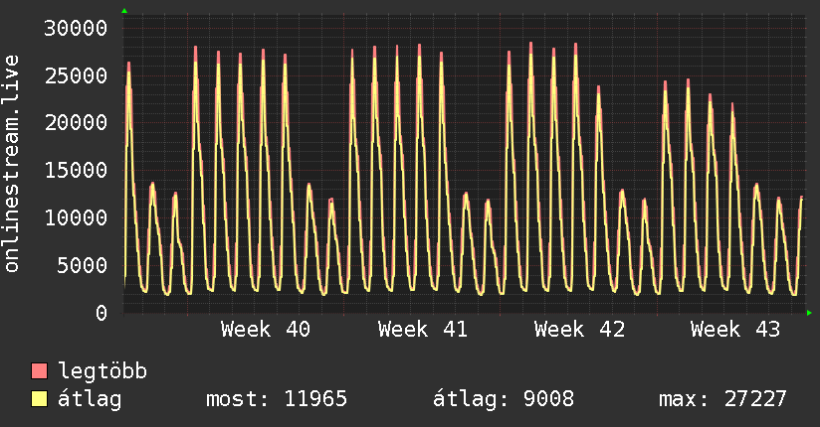This screenshot has width=820, height=427.
Task: Click the 10000 y-axis value
Action: pos(76,217)
